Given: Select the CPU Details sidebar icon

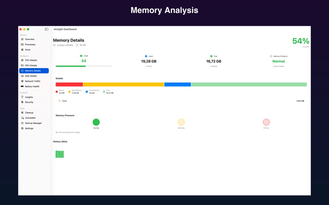Looking at the screenshot, I should pyautogui.click(x=23, y=60).
